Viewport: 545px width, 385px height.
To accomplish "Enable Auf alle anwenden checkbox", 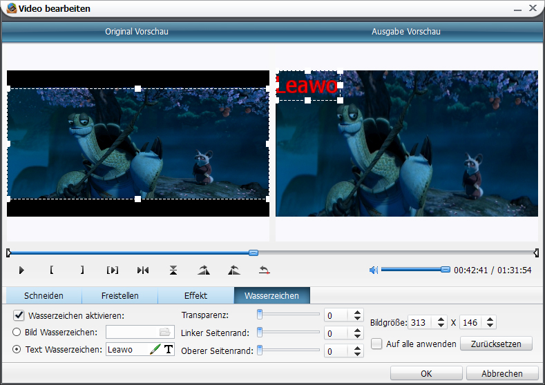I will tap(376, 344).
